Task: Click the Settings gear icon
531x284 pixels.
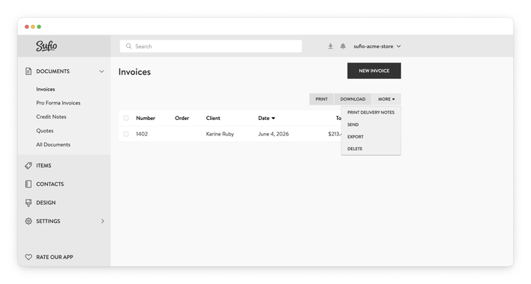Action: point(29,221)
